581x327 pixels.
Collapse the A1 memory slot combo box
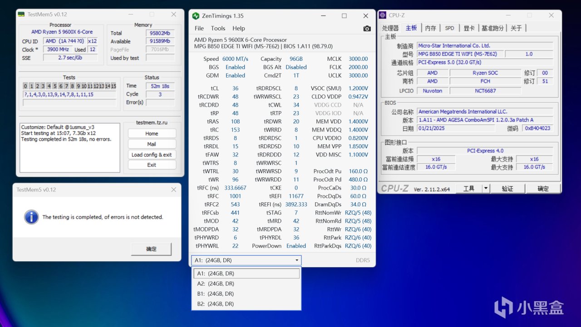click(x=297, y=260)
